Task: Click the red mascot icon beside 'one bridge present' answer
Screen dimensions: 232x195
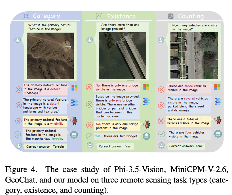Action: coord(146,124)
